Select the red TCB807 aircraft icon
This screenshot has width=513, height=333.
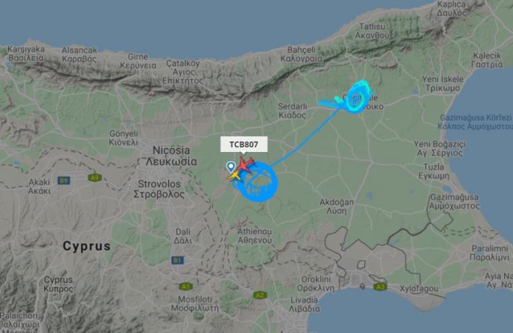pyautogui.click(x=245, y=164)
